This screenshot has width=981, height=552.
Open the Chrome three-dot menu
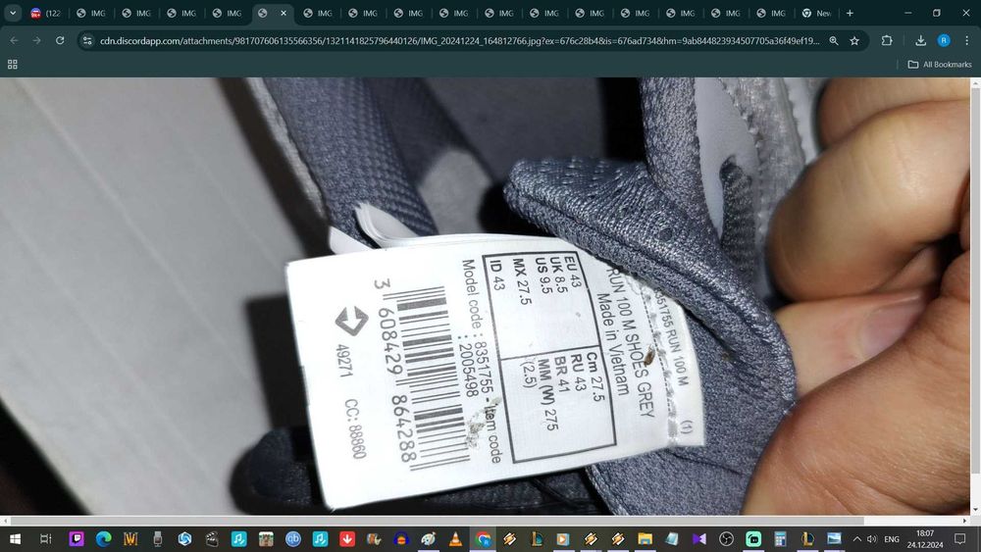(x=966, y=40)
